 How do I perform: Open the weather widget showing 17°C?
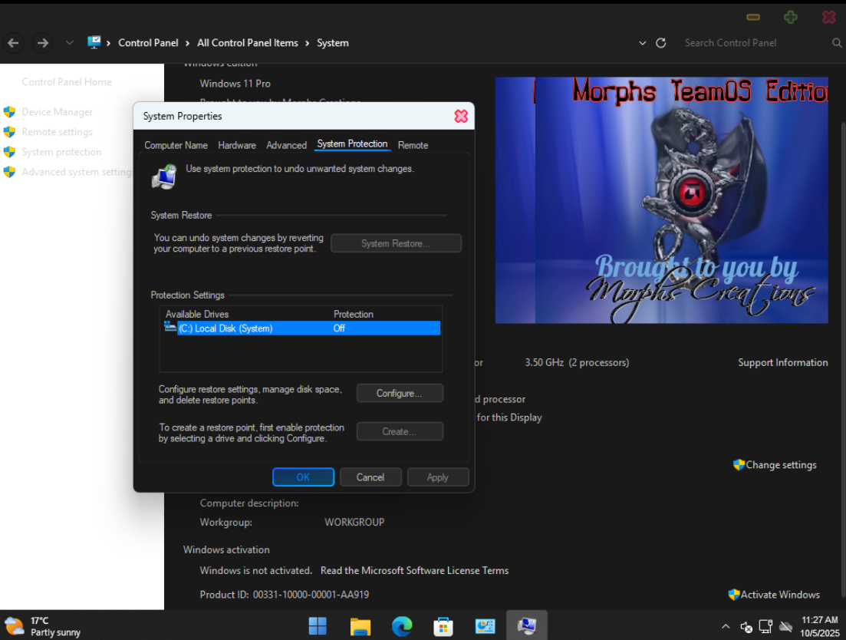click(x=42, y=626)
